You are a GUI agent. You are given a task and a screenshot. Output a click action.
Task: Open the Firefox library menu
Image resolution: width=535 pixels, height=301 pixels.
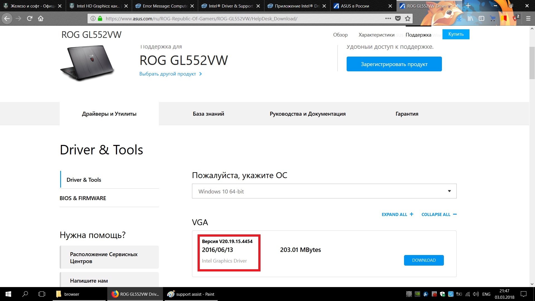(470, 19)
